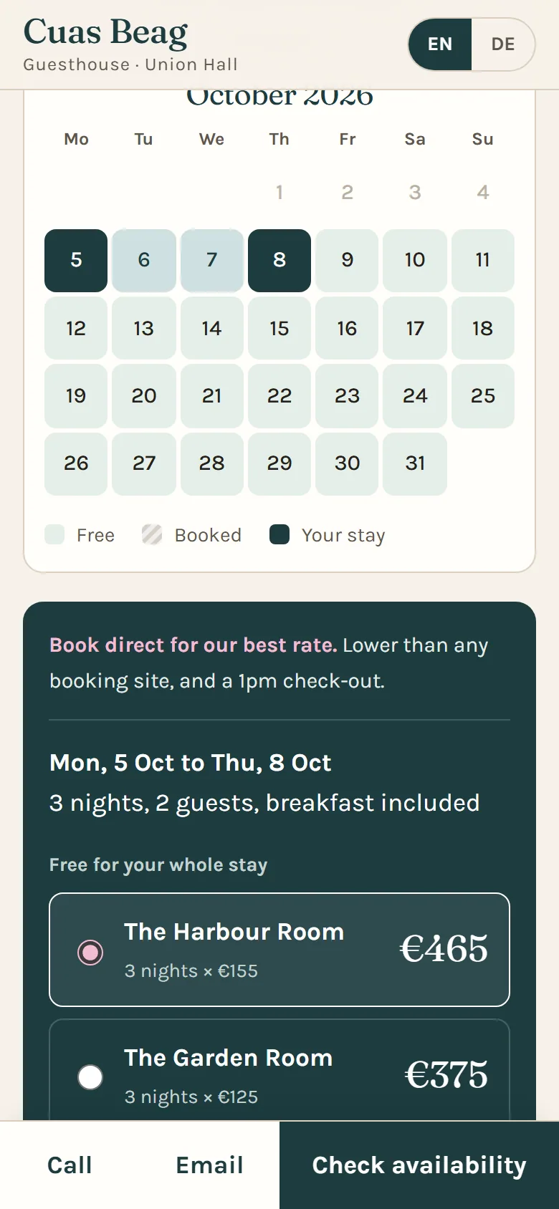Tap the Email button
The height and width of the screenshot is (1209, 559).
pyautogui.click(x=210, y=1165)
